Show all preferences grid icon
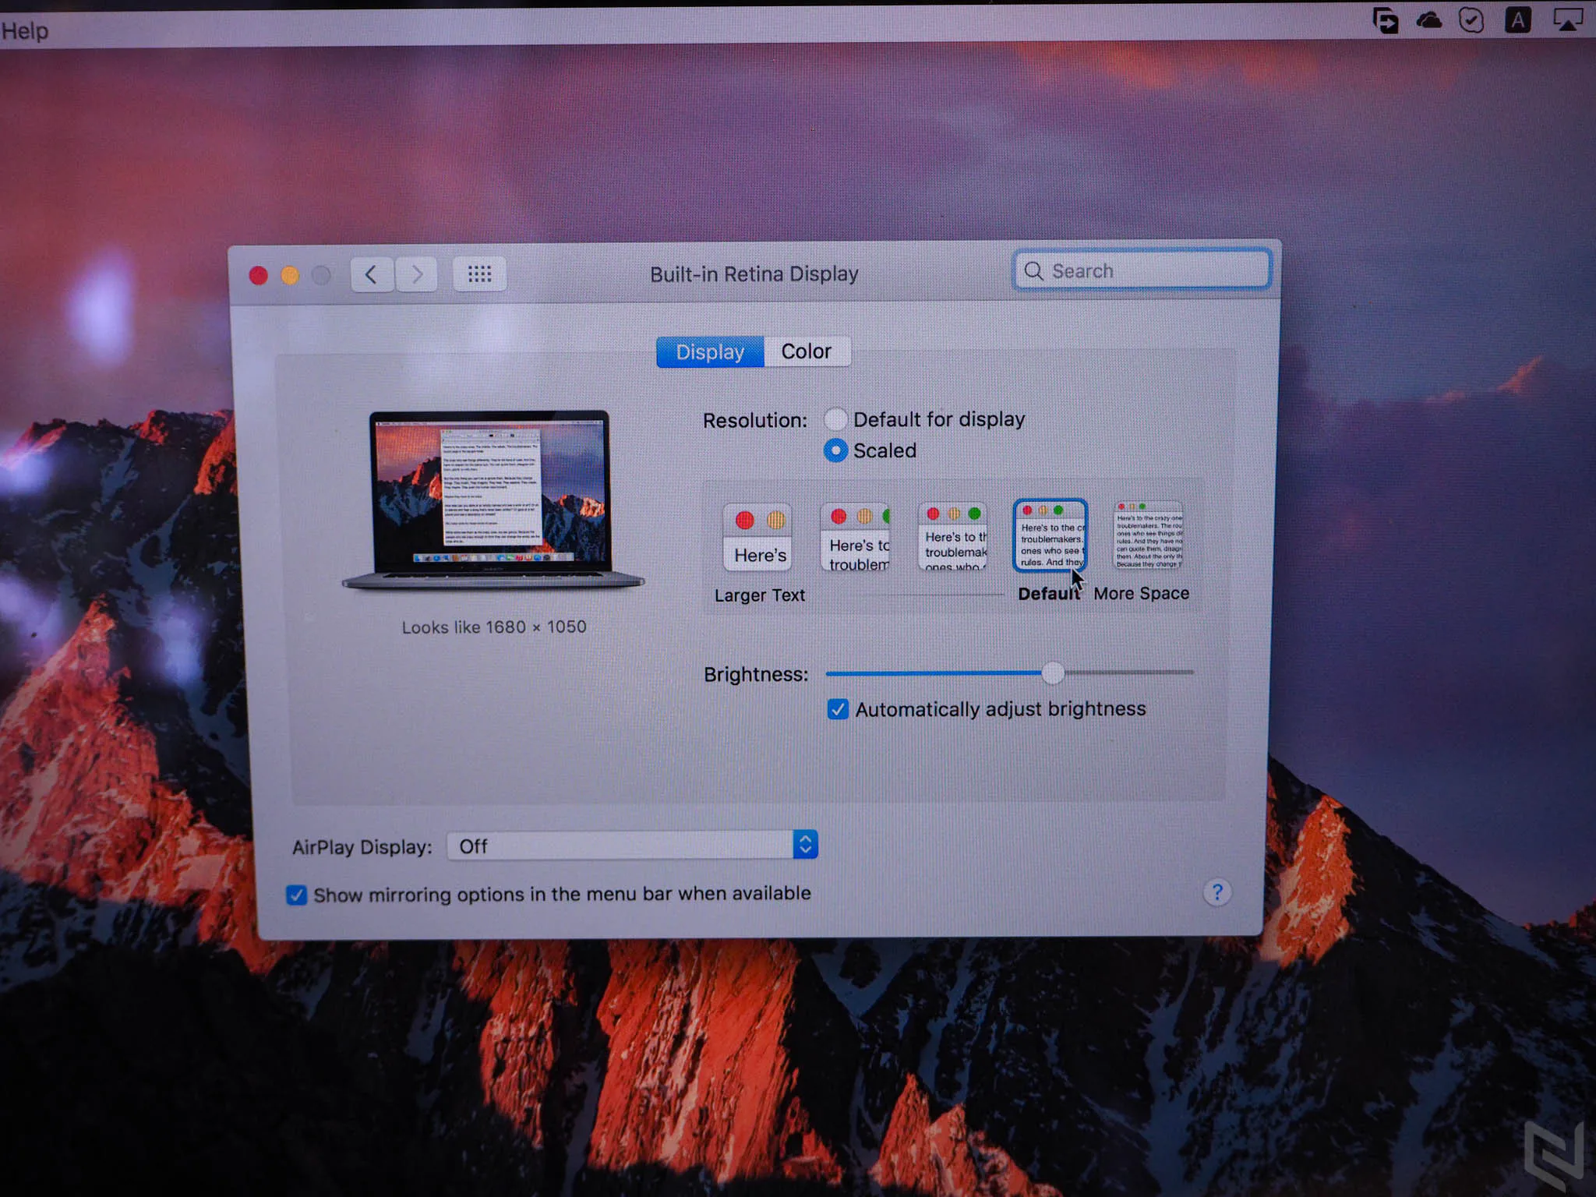The image size is (1596, 1197). [x=479, y=274]
